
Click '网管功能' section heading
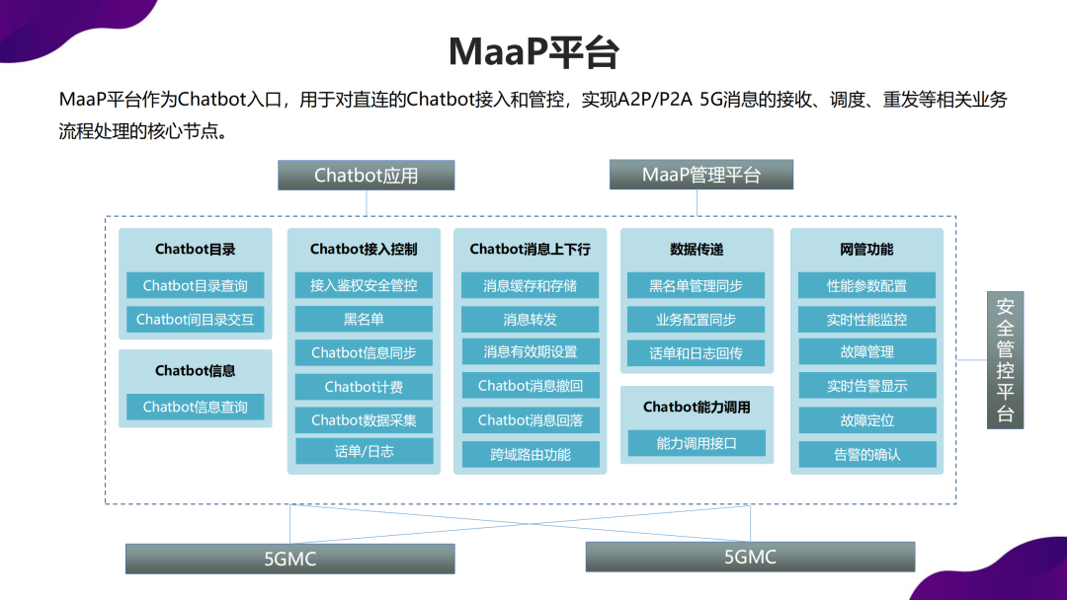(866, 250)
